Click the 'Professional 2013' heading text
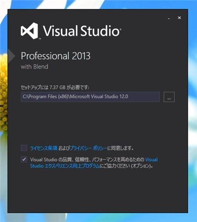 tap(56, 56)
